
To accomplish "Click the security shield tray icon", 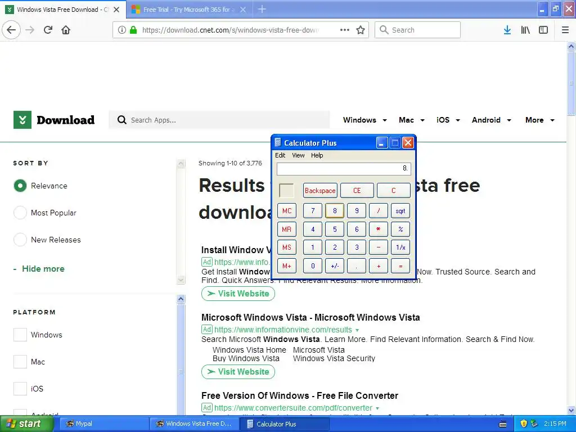I will 524,424.
